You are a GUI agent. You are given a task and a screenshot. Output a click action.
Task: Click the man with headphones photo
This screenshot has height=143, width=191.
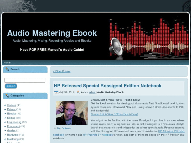[x=72, y=113]
